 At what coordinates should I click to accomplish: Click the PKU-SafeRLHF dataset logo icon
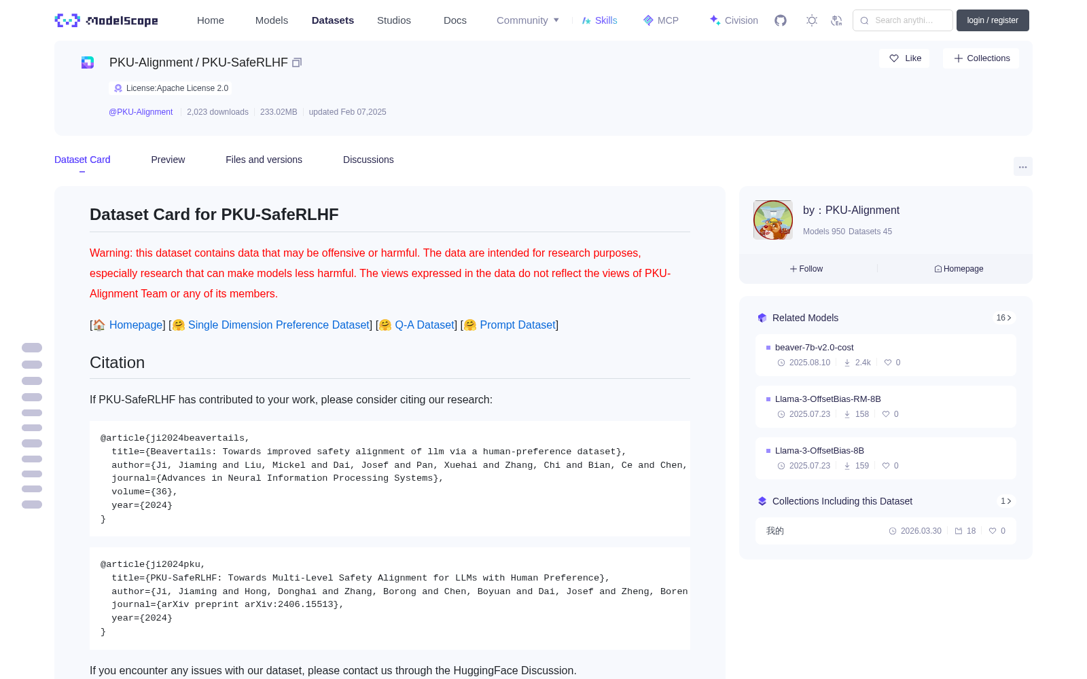[88, 62]
